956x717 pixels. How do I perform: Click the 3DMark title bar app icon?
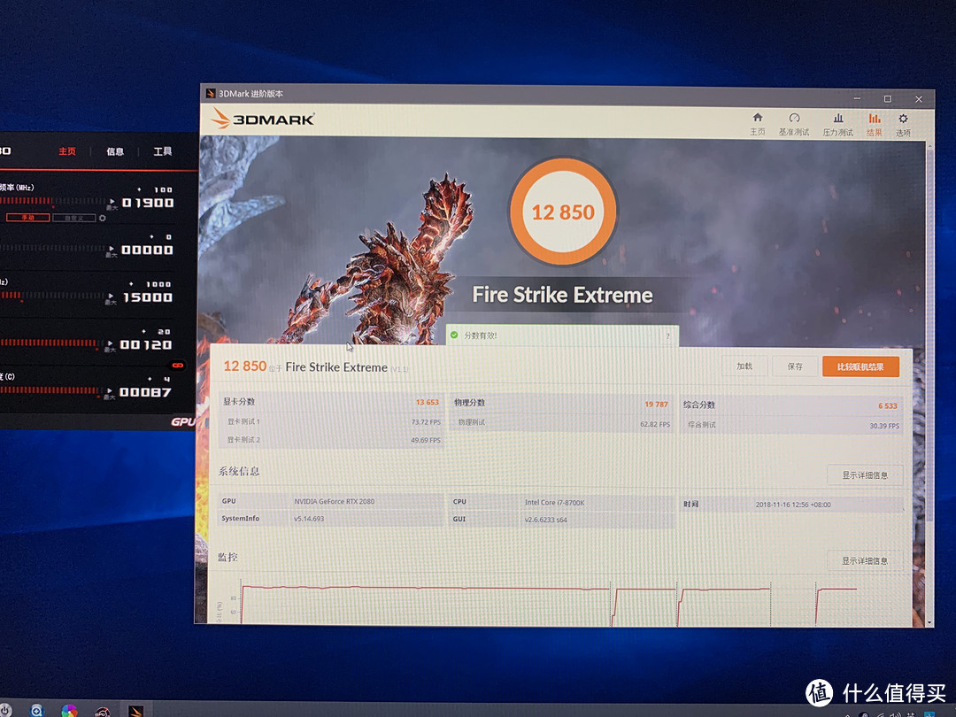pyautogui.click(x=211, y=93)
